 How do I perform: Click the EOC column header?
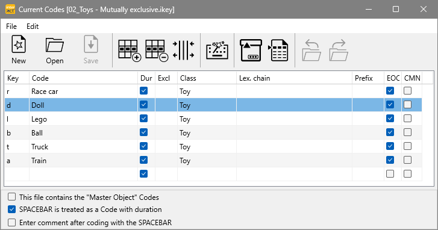(x=393, y=78)
